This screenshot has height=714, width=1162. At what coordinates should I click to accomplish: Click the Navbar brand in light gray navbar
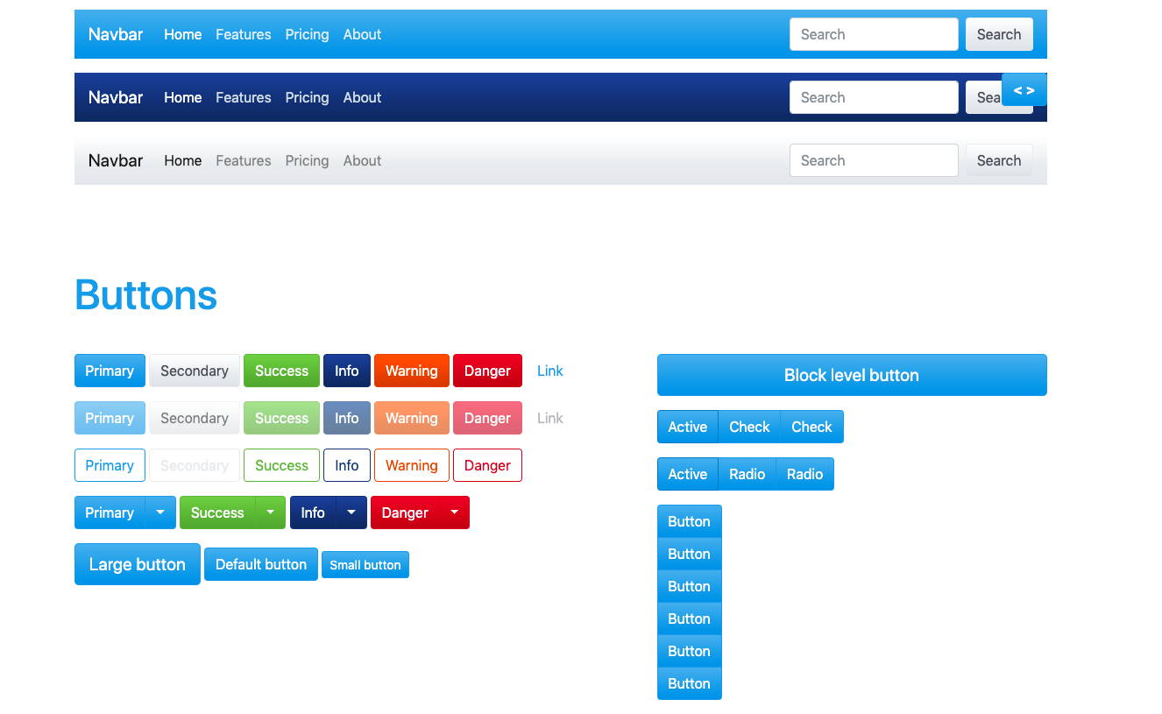[x=116, y=160]
